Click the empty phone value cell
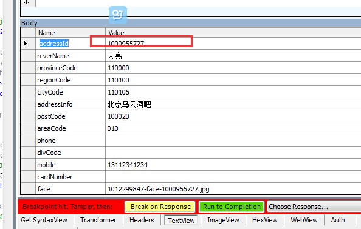Image resolution: width=361 pixels, height=229 pixels. [233, 141]
